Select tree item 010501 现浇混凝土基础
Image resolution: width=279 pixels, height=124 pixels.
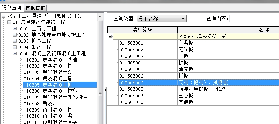pos(50,60)
